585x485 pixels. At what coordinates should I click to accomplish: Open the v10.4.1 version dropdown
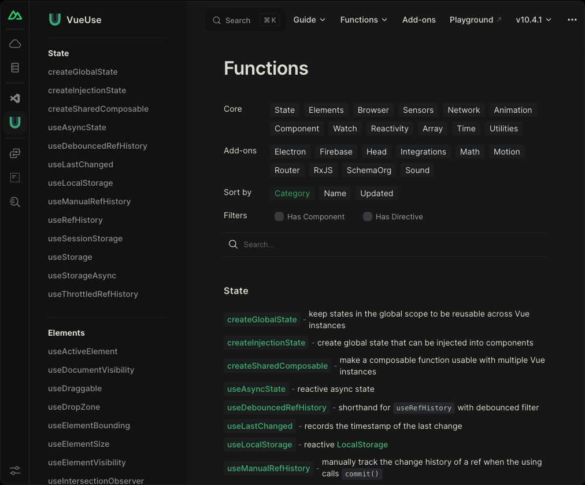point(534,20)
